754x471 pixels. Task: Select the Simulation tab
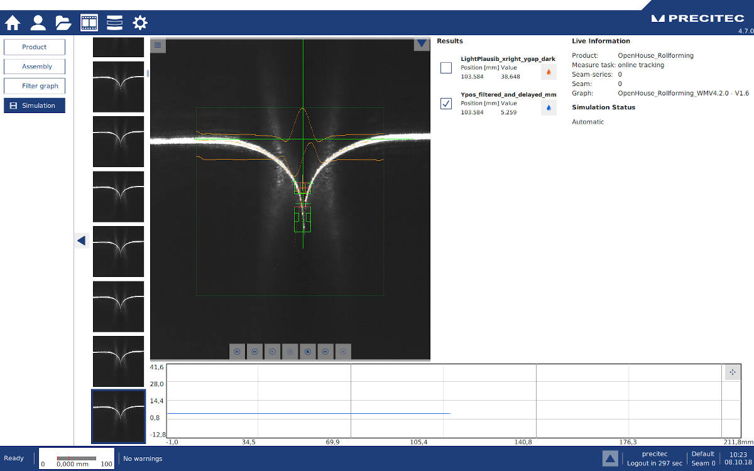point(35,106)
